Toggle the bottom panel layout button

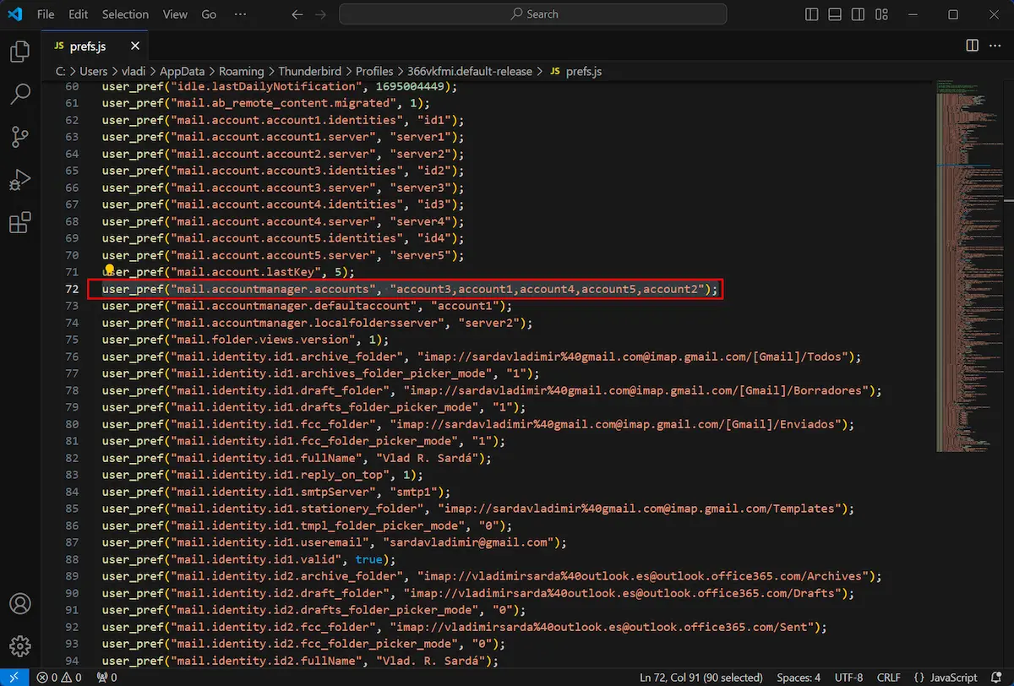[x=835, y=14]
